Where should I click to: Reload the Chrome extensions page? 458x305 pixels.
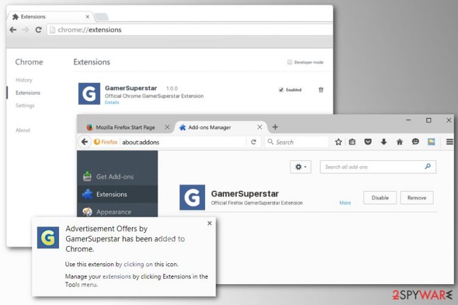point(38,30)
